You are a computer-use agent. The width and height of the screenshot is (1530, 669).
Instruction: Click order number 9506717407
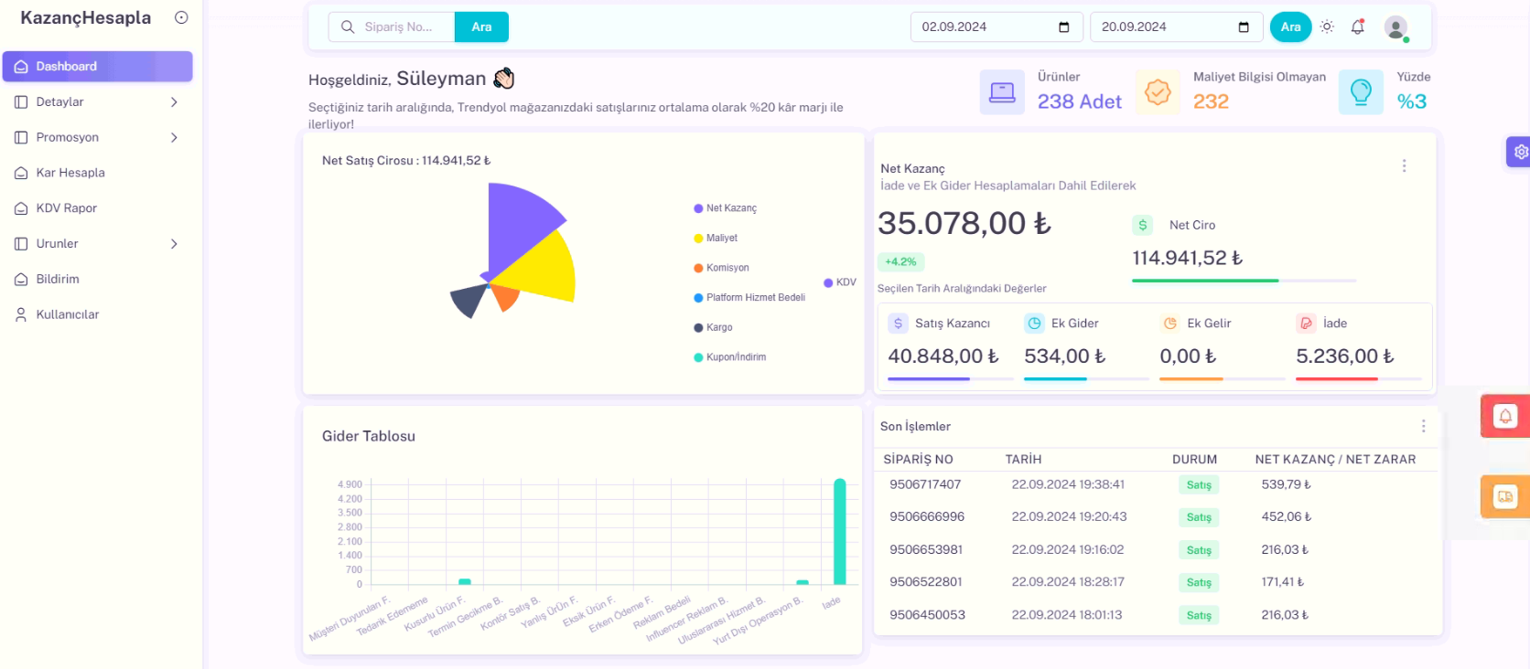[x=925, y=484]
